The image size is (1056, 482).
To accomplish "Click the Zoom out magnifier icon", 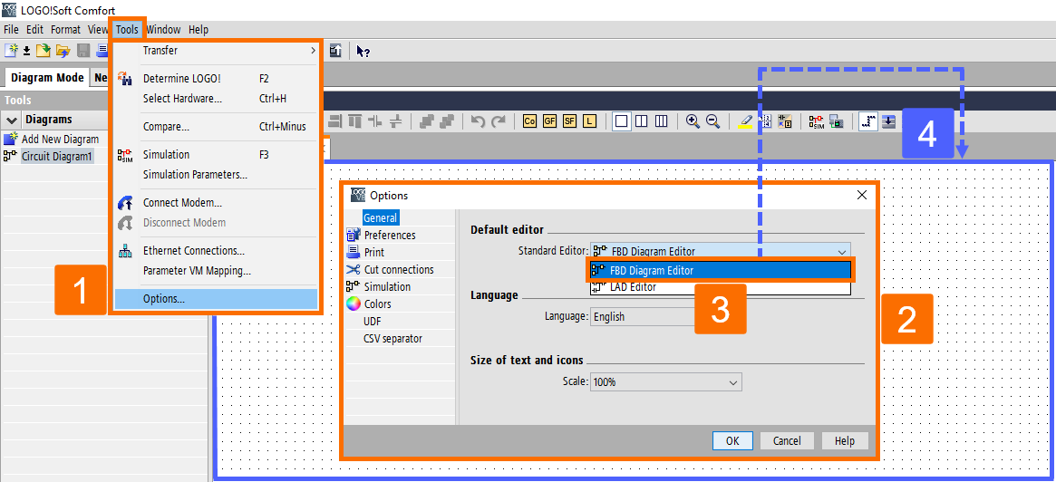I will pos(712,121).
